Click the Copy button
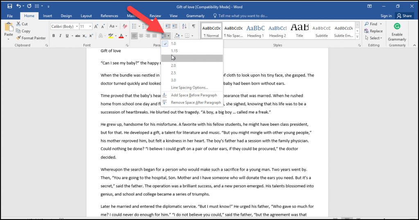419x220 pixels. pyautogui.click(x=23, y=31)
